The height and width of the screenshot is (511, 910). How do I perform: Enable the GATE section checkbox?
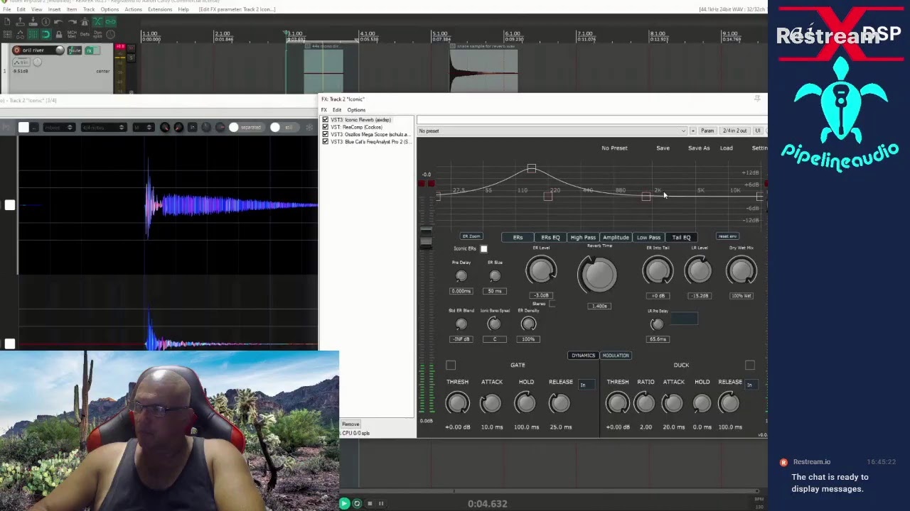[x=451, y=365]
